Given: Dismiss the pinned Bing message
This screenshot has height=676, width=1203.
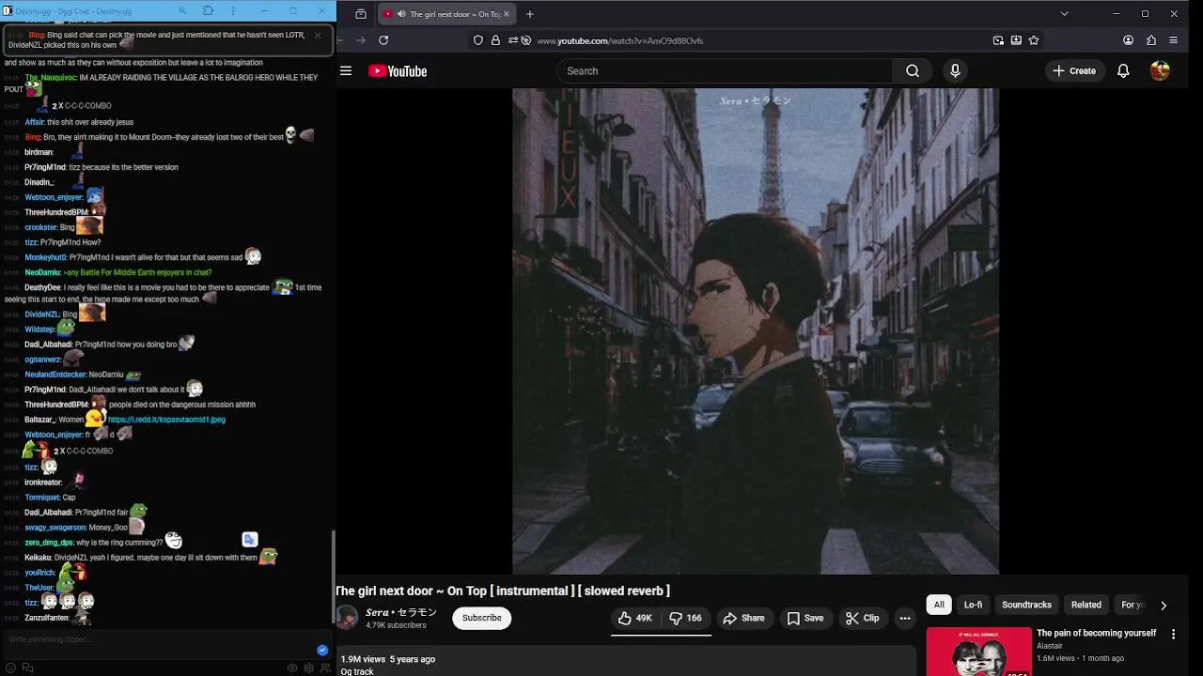Looking at the screenshot, I should tap(318, 35).
